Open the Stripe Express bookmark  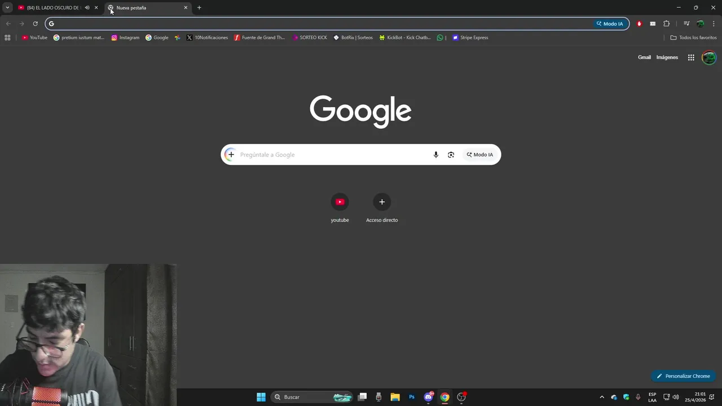click(470, 38)
